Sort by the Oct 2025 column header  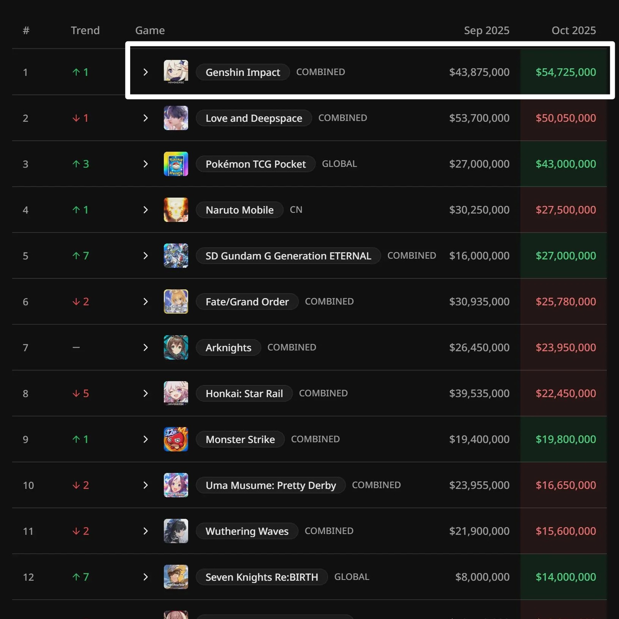point(573,30)
